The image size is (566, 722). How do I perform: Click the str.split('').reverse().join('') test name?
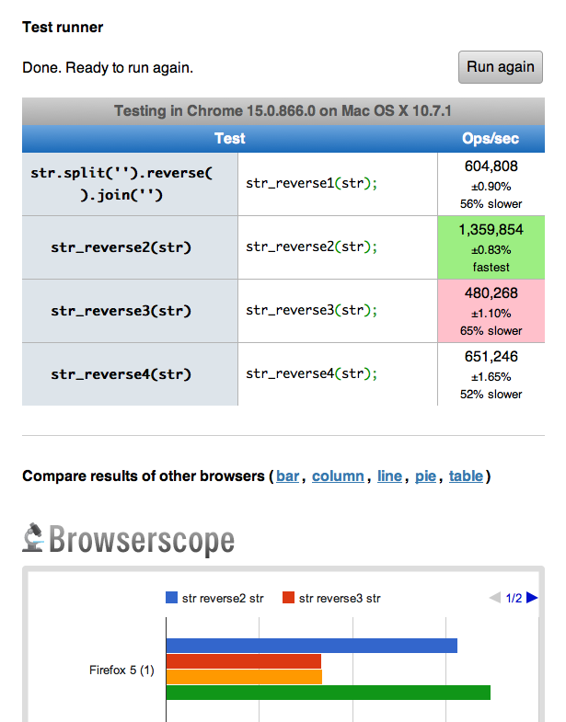click(121, 184)
